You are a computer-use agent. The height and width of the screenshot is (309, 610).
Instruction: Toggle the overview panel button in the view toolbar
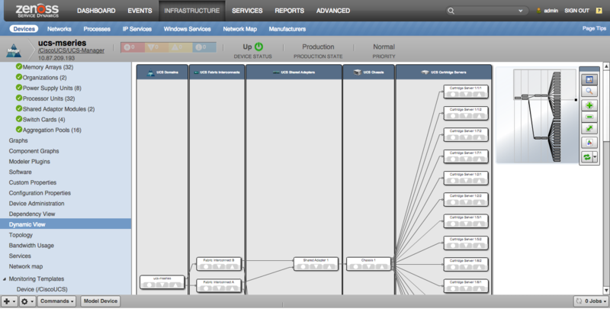589,79
